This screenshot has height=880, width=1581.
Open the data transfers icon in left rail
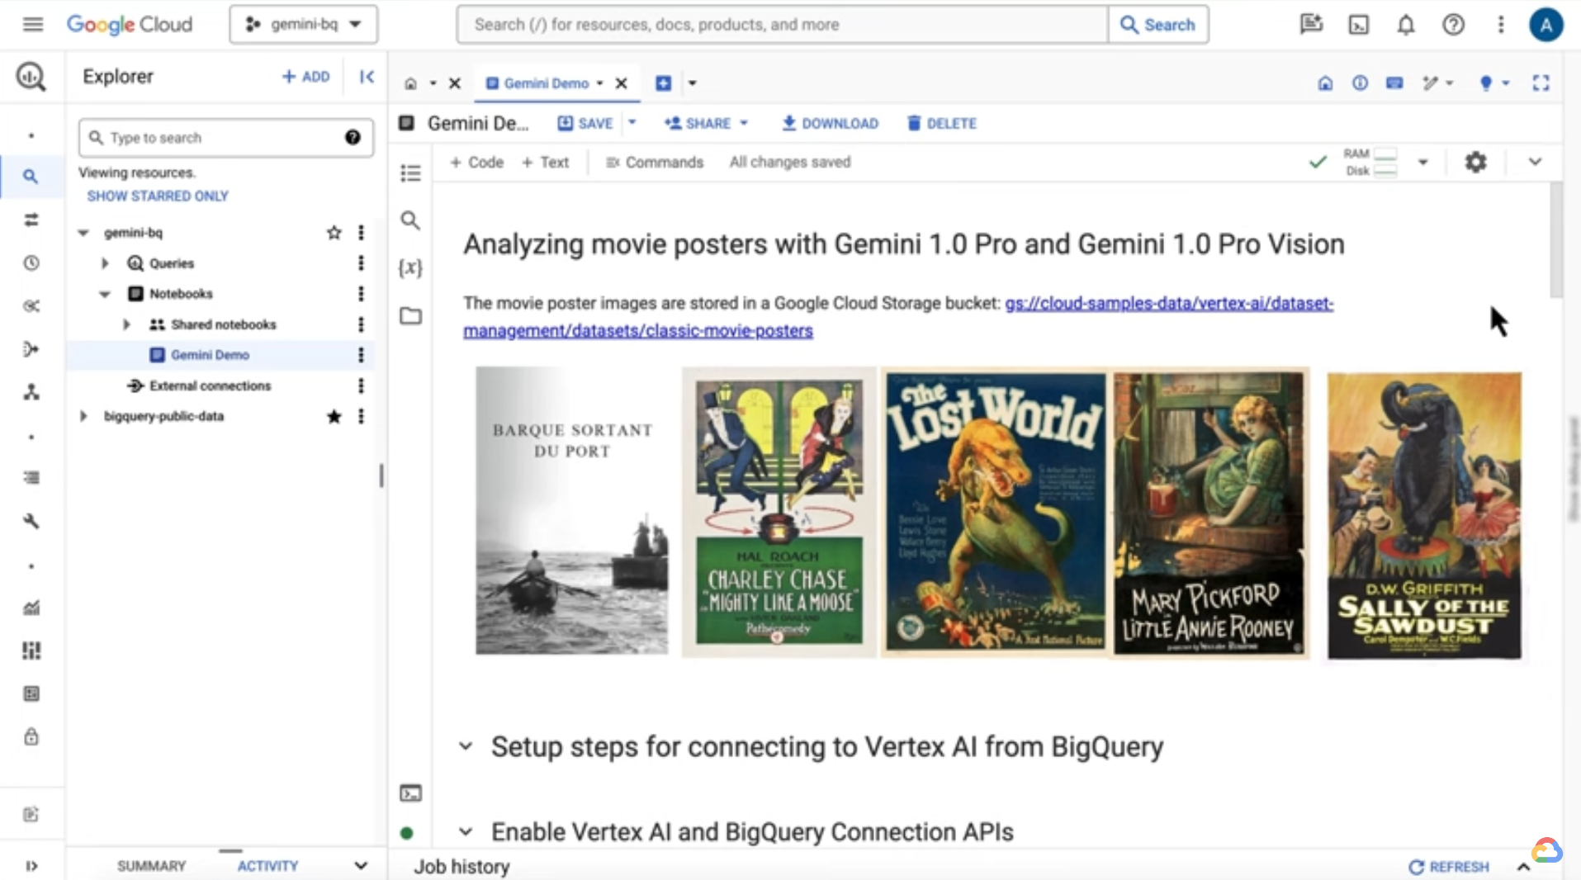31,220
